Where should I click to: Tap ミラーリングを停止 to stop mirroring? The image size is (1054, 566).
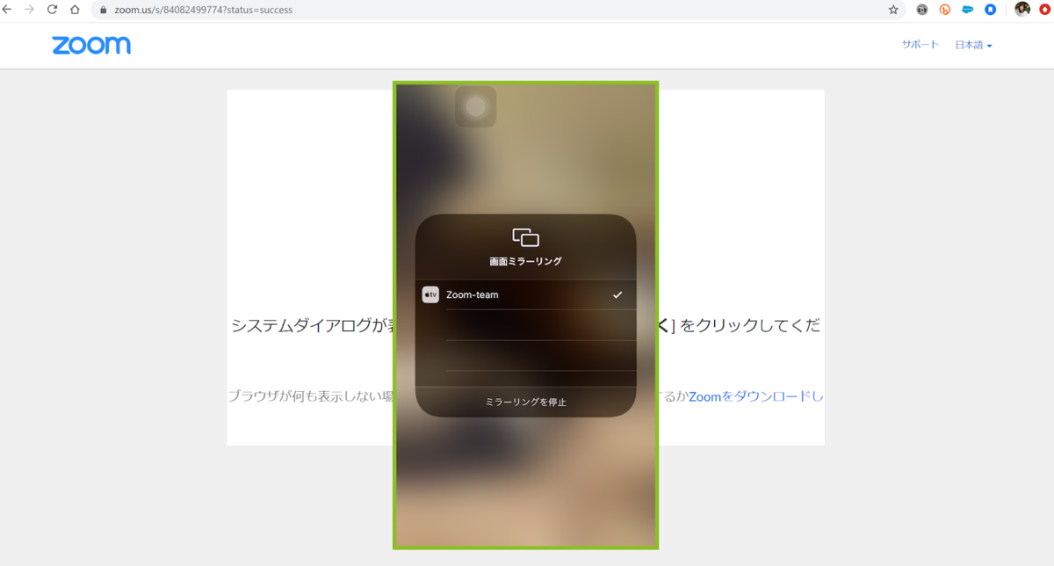pyautogui.click(x=525, y=402)
